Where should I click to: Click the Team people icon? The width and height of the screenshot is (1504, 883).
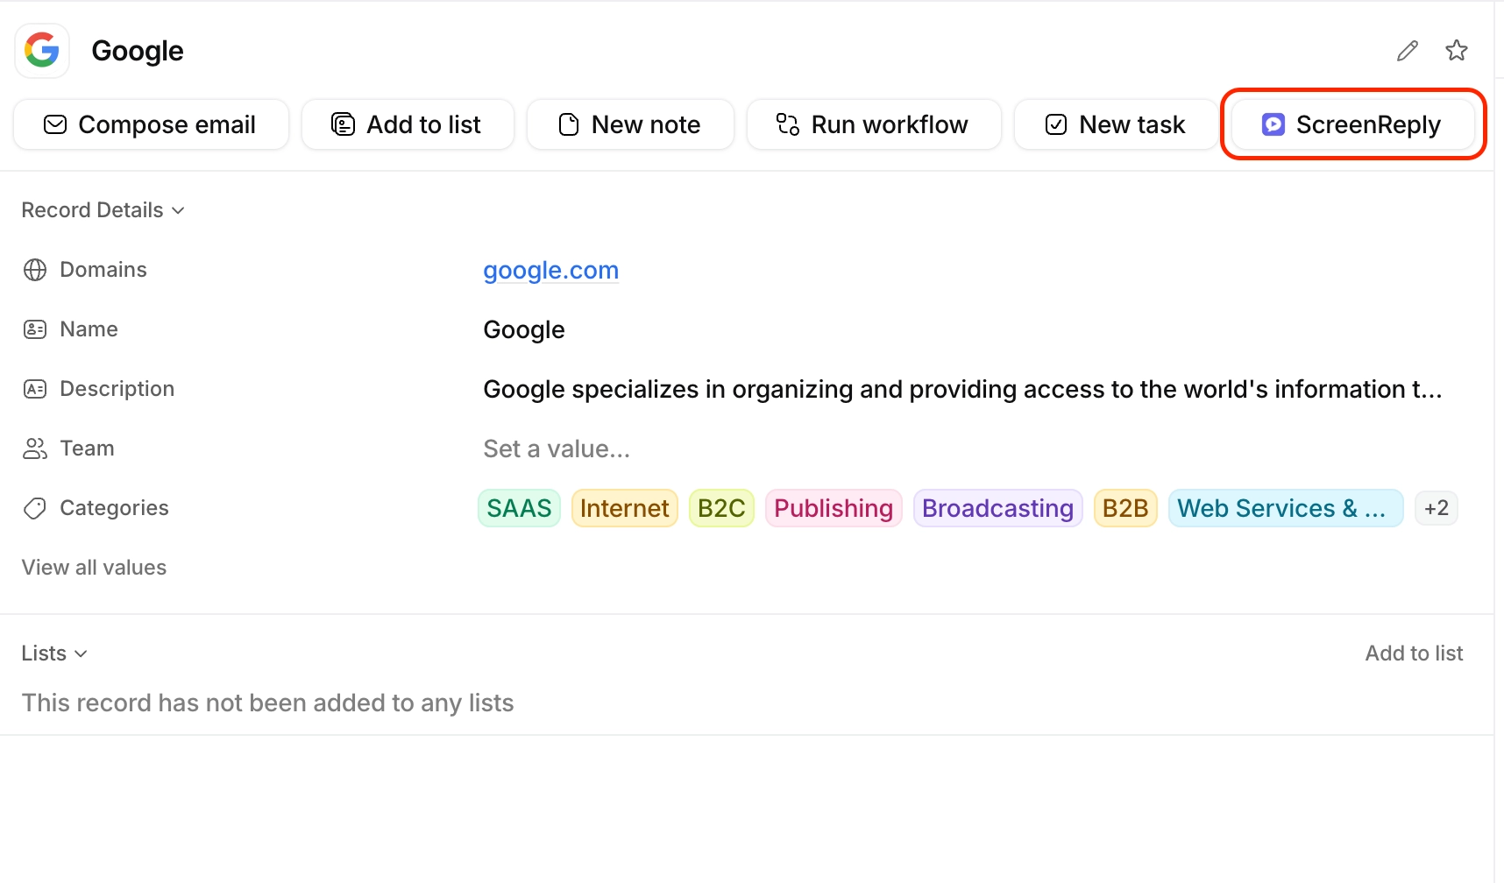(x=35, y=449)
